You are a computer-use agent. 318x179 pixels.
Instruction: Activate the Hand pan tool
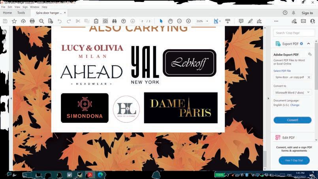click(170, 21)
